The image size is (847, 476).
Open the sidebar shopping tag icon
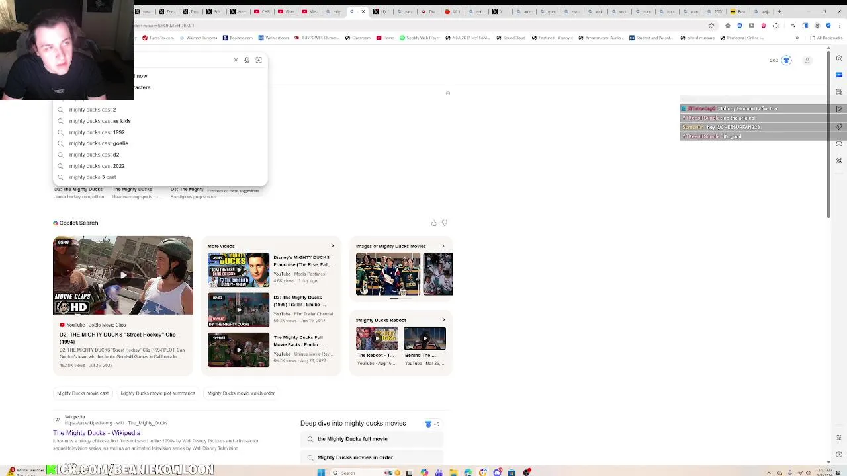pos(839,126)
